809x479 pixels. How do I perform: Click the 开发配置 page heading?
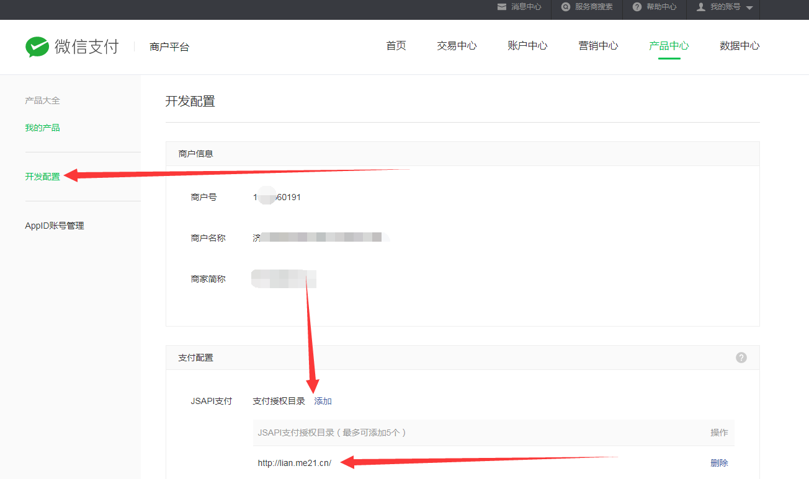pos(190,101)
